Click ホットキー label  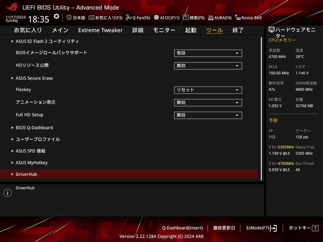[x=299, y=228]
